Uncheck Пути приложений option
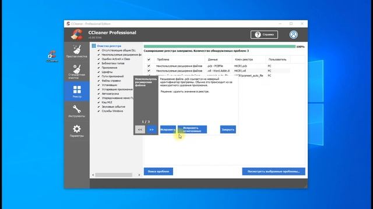This screenshot has height=209, width=373. [98, 76]
